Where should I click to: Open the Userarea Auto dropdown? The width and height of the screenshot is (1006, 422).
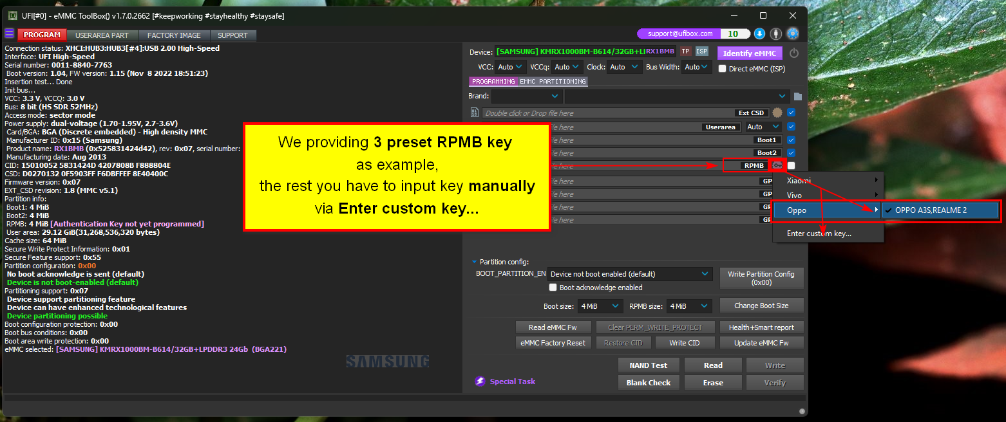click(763, 127)
